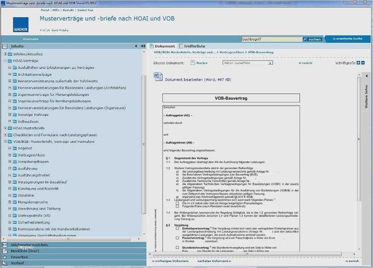Open the Aktion auswählen dropdown
The height and width of the screenshot is (268, 373).
tap(248, 63)
